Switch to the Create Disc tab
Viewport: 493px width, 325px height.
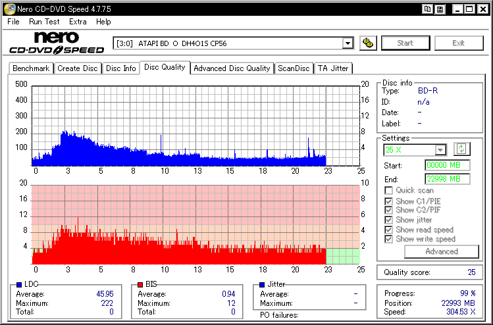[x=78, y=68]
